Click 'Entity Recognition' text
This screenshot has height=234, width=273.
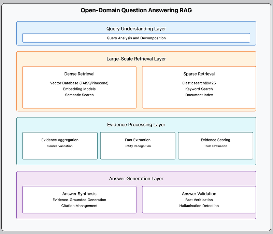click(x=138, y=146)
